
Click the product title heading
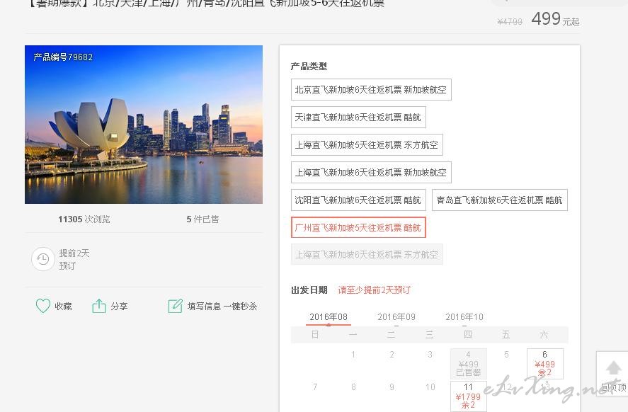point(207,4)
